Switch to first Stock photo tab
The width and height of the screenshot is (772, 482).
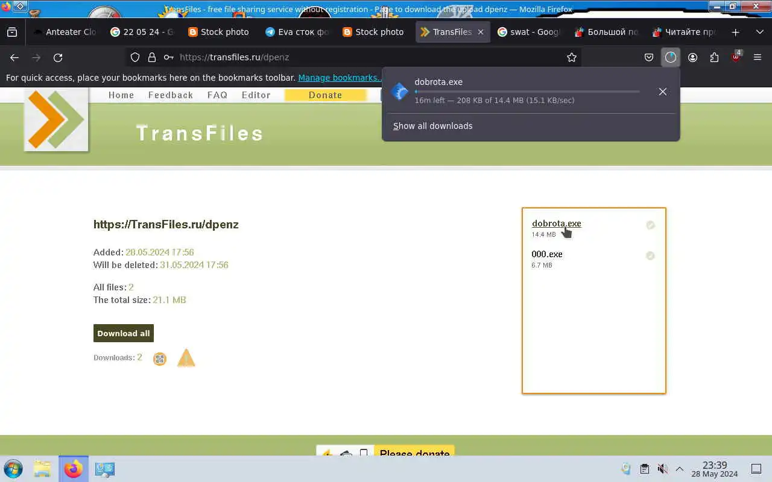pyautogui.click(x=220, y=32)
